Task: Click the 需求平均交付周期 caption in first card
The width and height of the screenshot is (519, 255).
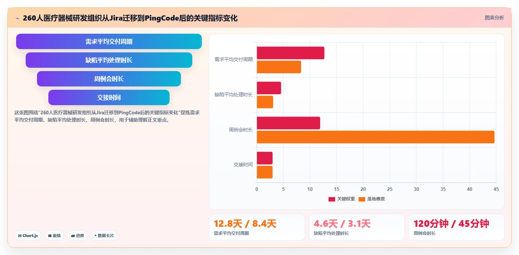Action: coord(231,233)
